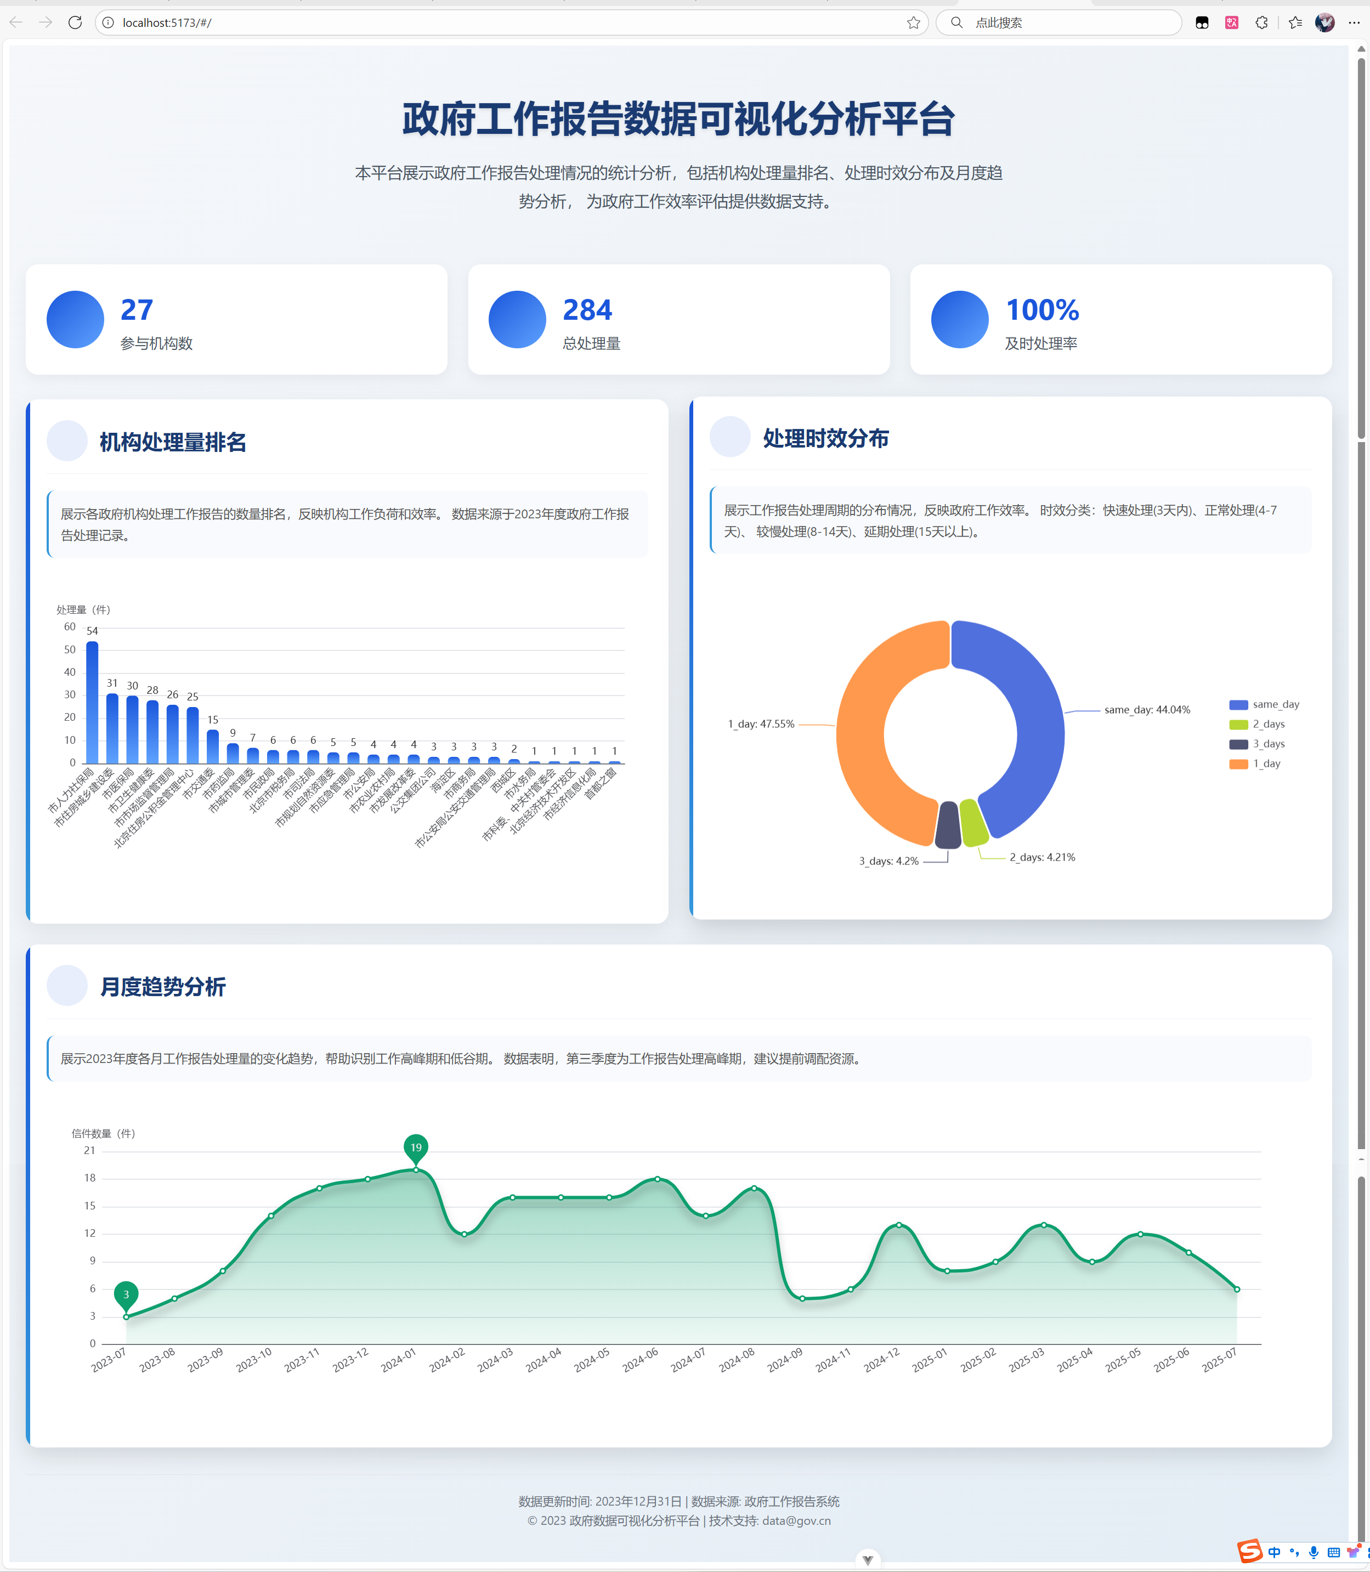The height and width of the screenshot is (1572, 1370).
Task: Expand the down arrow at page bottom
Action: point(867,1559)
